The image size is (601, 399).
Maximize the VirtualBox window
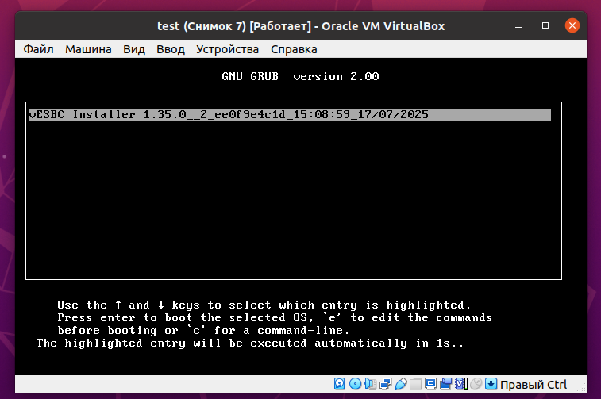click(x=545, y=25)
